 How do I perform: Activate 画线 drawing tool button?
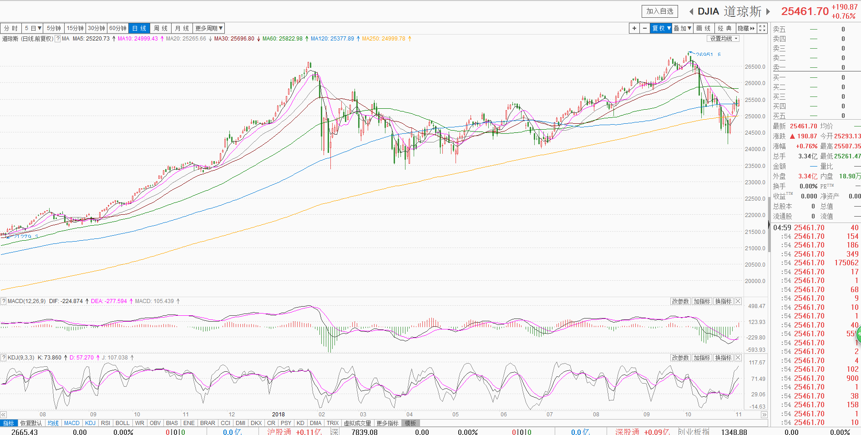click(x=704, y=28)
